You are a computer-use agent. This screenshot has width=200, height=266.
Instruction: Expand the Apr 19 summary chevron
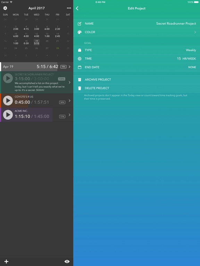point(69,66)
